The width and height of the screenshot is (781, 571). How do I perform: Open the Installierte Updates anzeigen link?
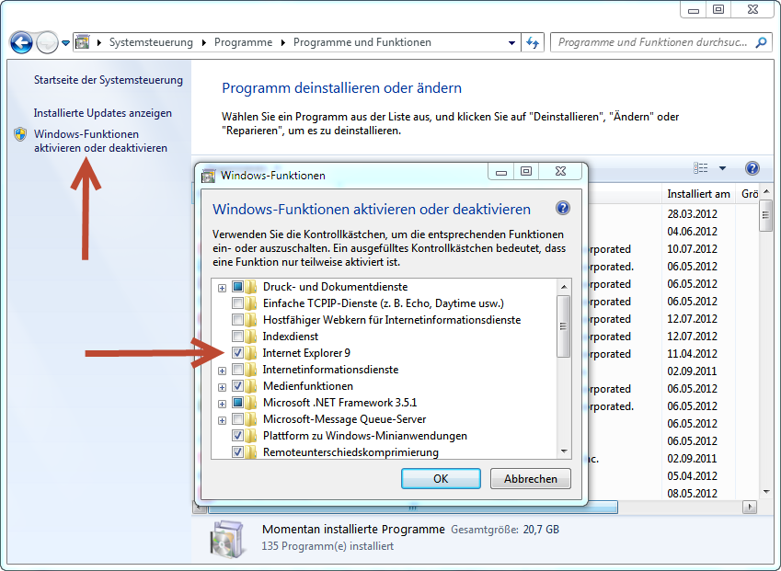[103, 113]
